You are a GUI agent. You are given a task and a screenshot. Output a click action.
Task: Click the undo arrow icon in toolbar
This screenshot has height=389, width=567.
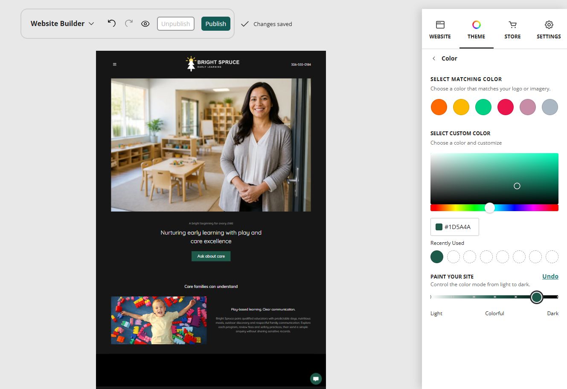click(111, 23)
